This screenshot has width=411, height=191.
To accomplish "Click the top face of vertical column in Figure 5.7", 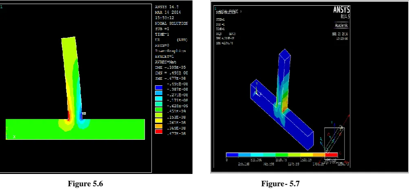I will [285, 54].
